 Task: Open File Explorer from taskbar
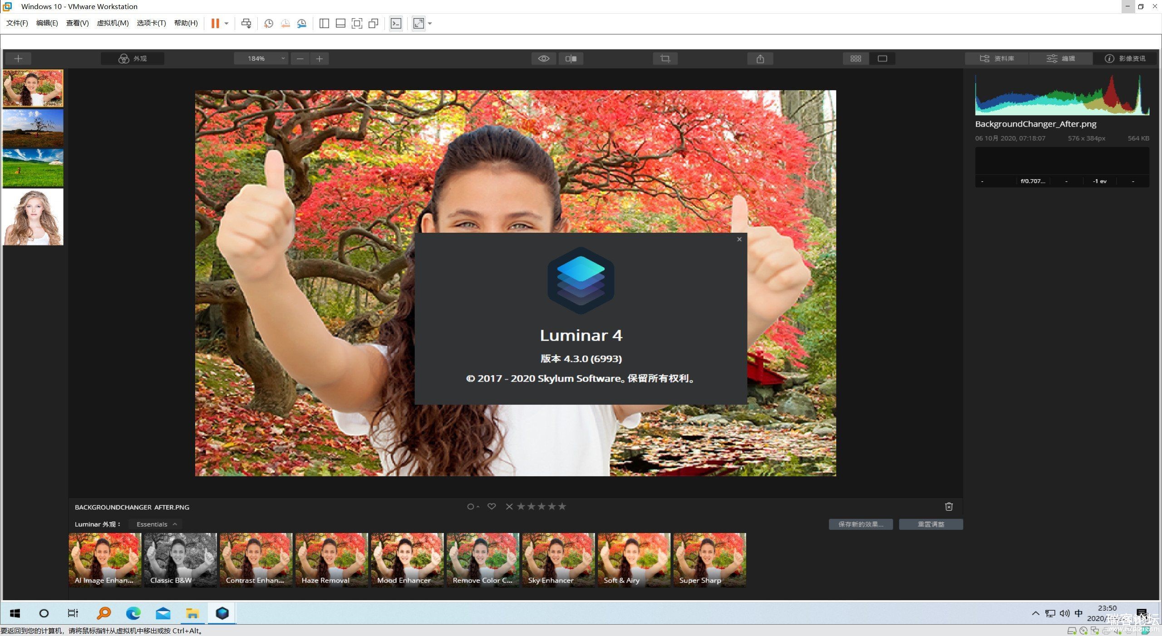pyautogui.click(x=192, y=613)
